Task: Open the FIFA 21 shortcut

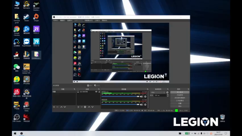Action: tap(36, 30)
